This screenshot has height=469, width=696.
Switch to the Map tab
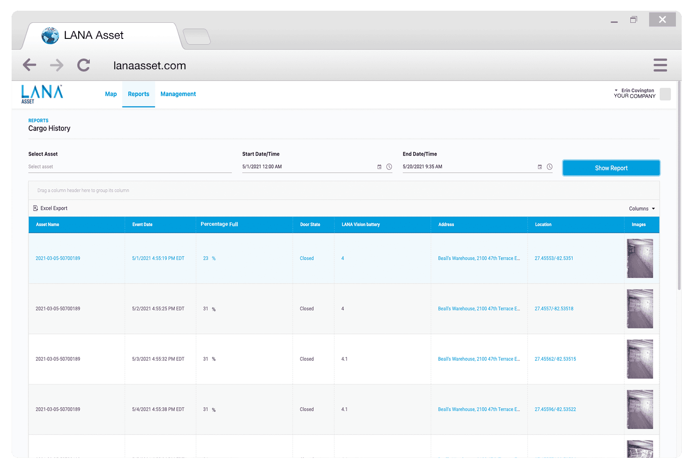click(x=111, y=94)
